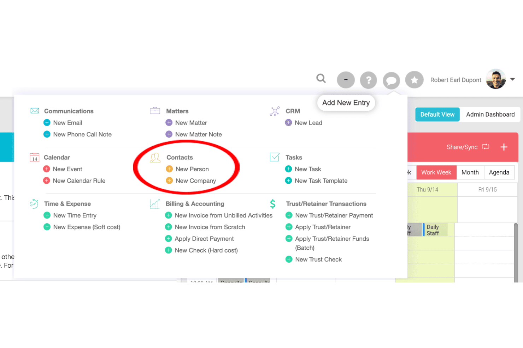Image resolution: width=523 pixels, height=348 pixels.
Task: Click the white plus icon in red header
Action: point(504,147)
